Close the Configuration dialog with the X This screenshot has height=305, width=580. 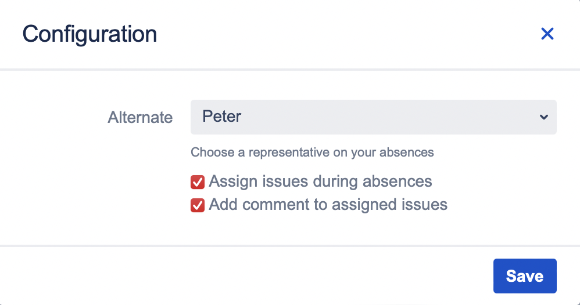point(547,34)
